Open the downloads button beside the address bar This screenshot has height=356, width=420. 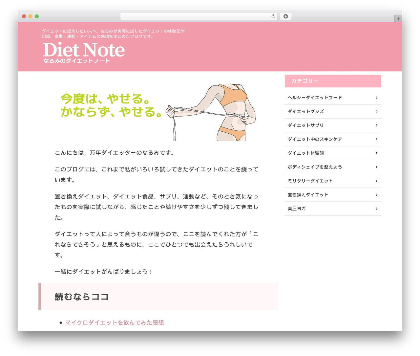pyautogui.click(x=285, y=16)
